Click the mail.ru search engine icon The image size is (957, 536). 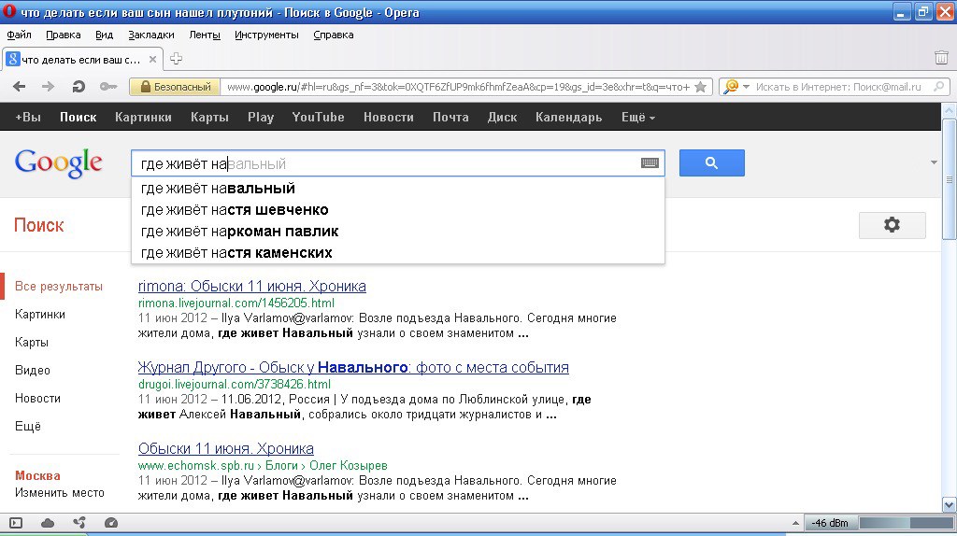coord(730,87)
